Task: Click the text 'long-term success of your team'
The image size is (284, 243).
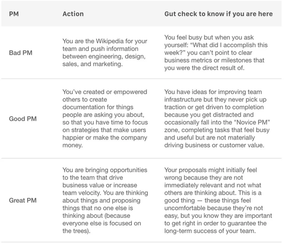Action: 209,231
